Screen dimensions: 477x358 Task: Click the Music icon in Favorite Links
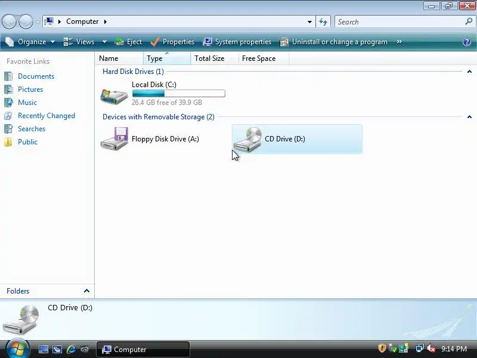(8, 103)
